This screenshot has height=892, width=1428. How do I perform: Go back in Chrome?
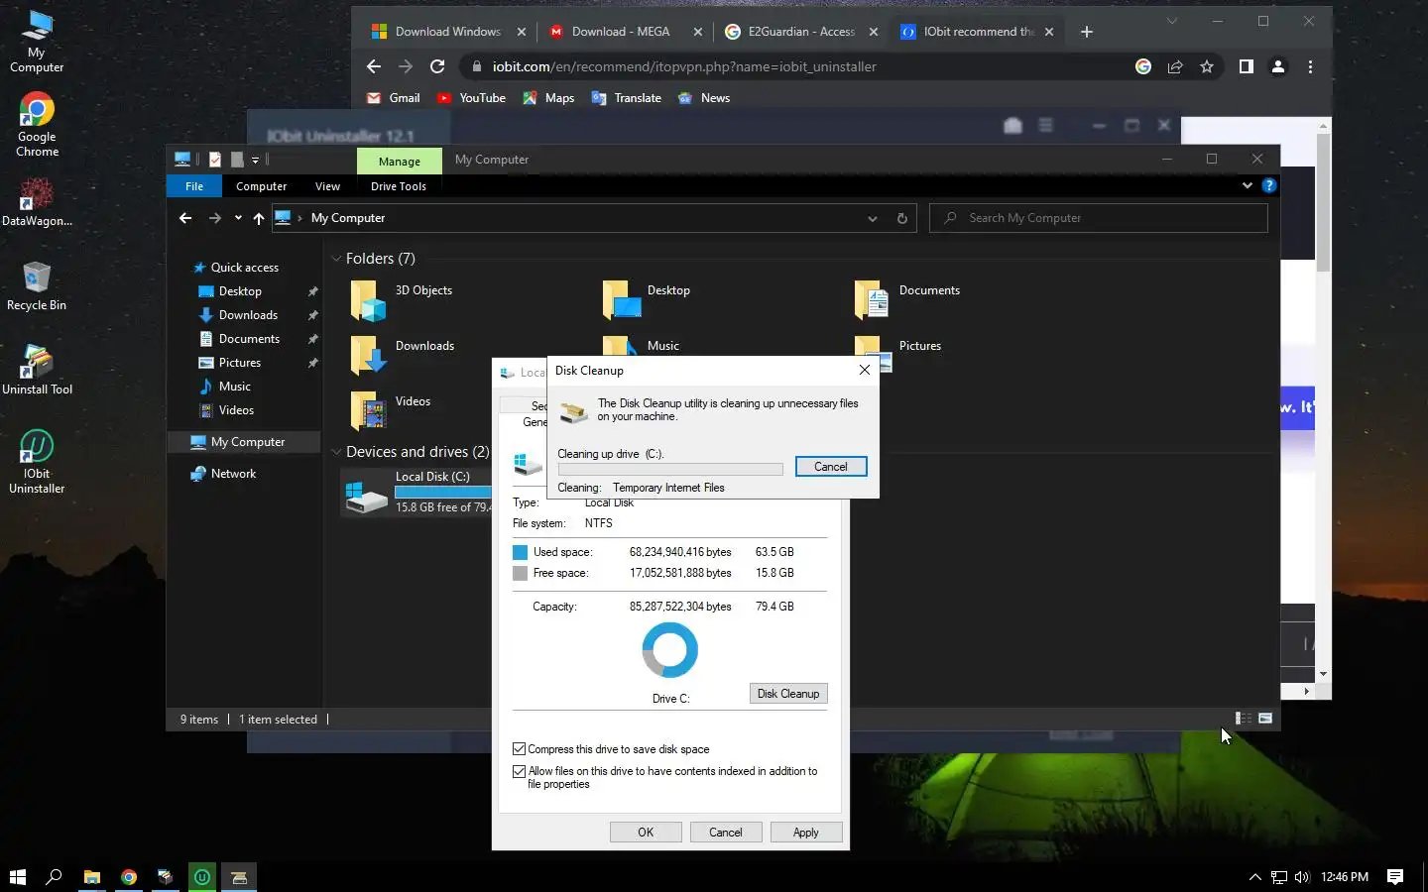[x=374, y=66]
